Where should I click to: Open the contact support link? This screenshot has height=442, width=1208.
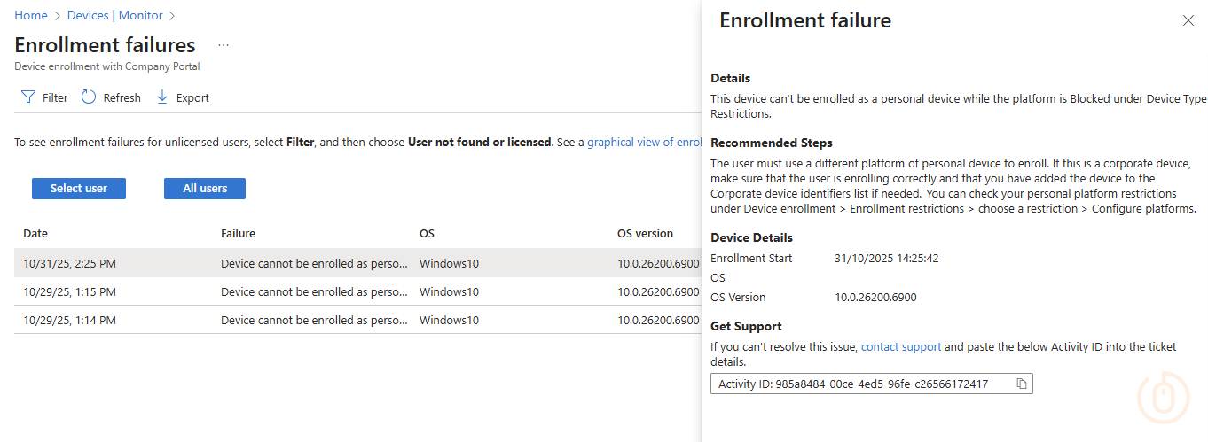(x=900, y=346)
